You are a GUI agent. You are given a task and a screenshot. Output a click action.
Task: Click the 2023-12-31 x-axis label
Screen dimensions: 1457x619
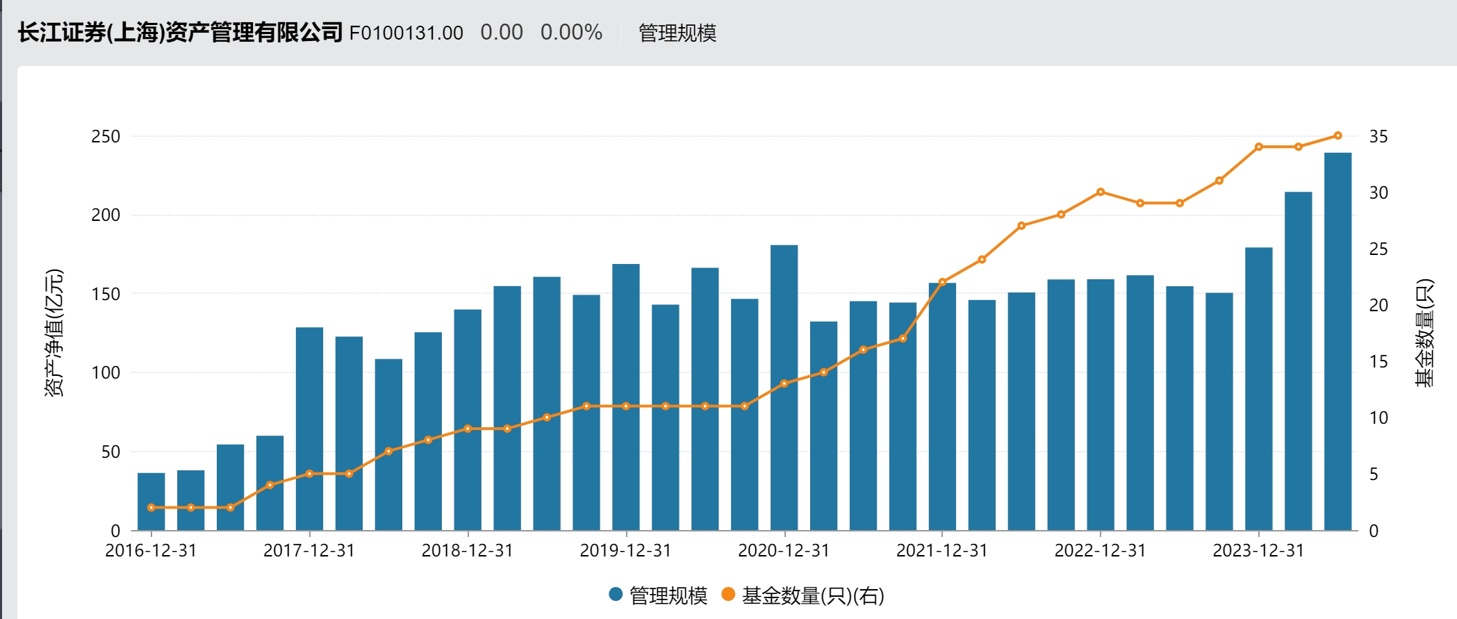click(x=1259, y=551)
